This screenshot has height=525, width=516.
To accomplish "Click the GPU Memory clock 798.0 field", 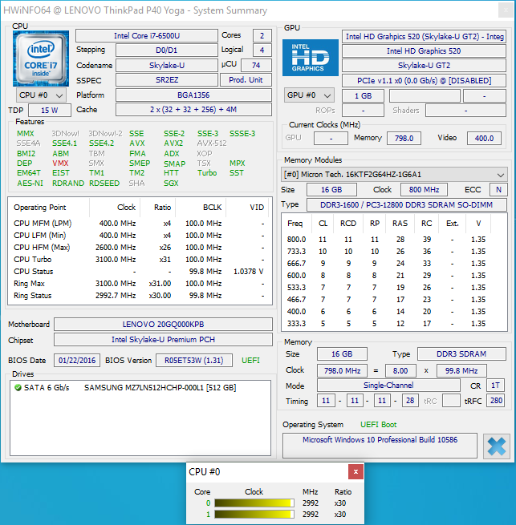I will (x=404, y=139).
